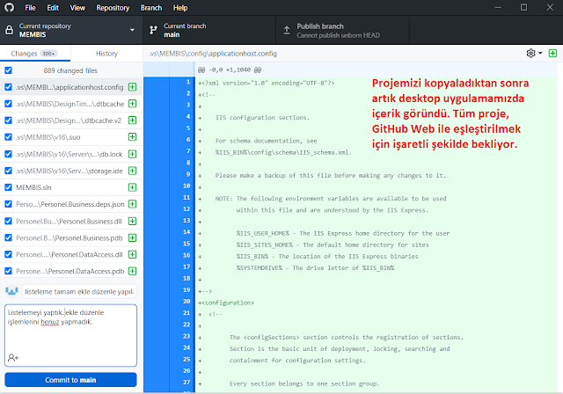Click the GitHub logo icon in title bar
The image size is (563, 394).
click(9, 8)
